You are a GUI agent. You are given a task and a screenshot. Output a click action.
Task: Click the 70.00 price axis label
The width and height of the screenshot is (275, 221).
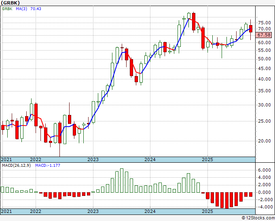pos(264,29)
